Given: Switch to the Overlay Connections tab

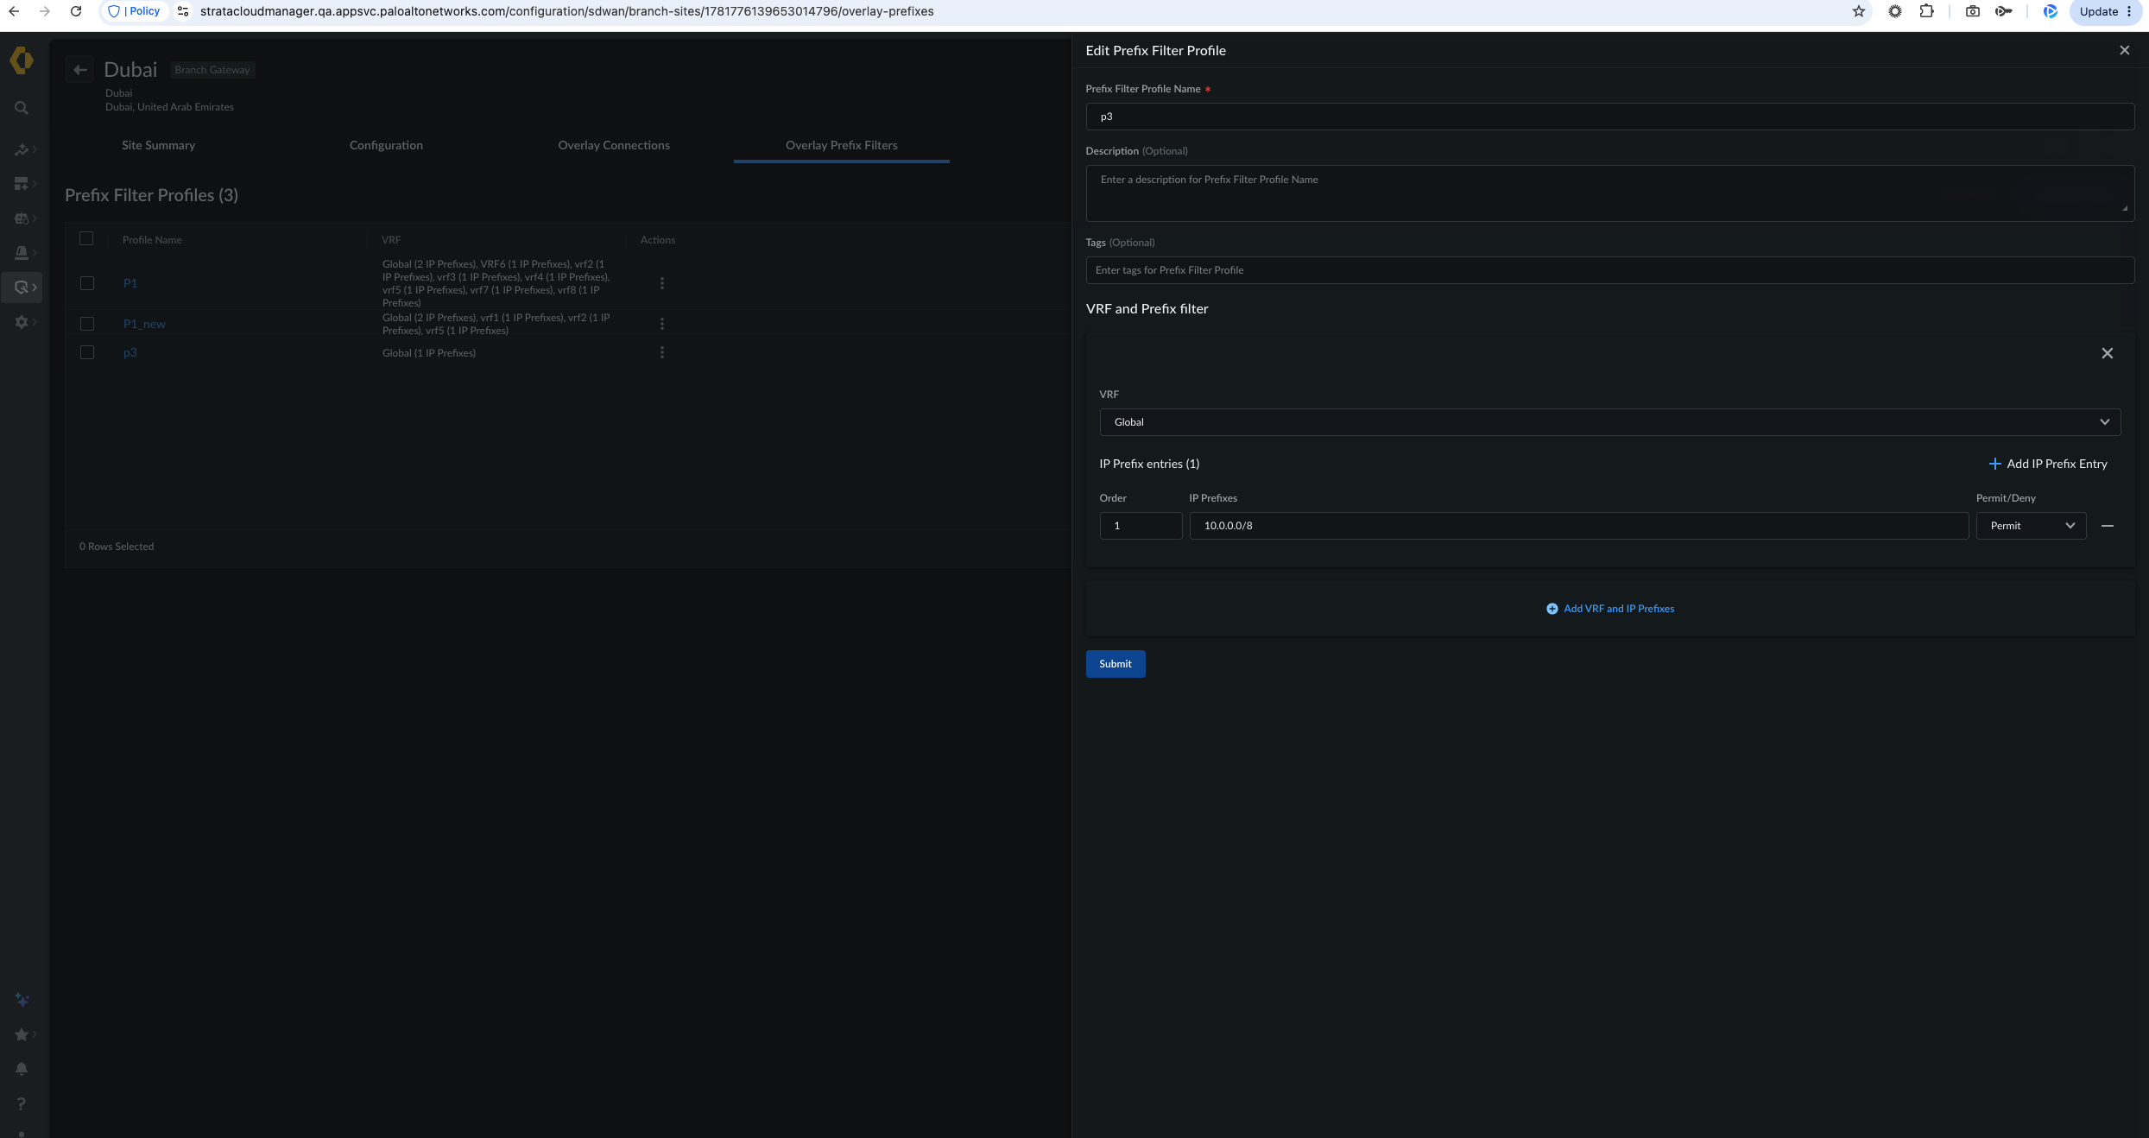Looking at the screenshot, I should 614,145.
